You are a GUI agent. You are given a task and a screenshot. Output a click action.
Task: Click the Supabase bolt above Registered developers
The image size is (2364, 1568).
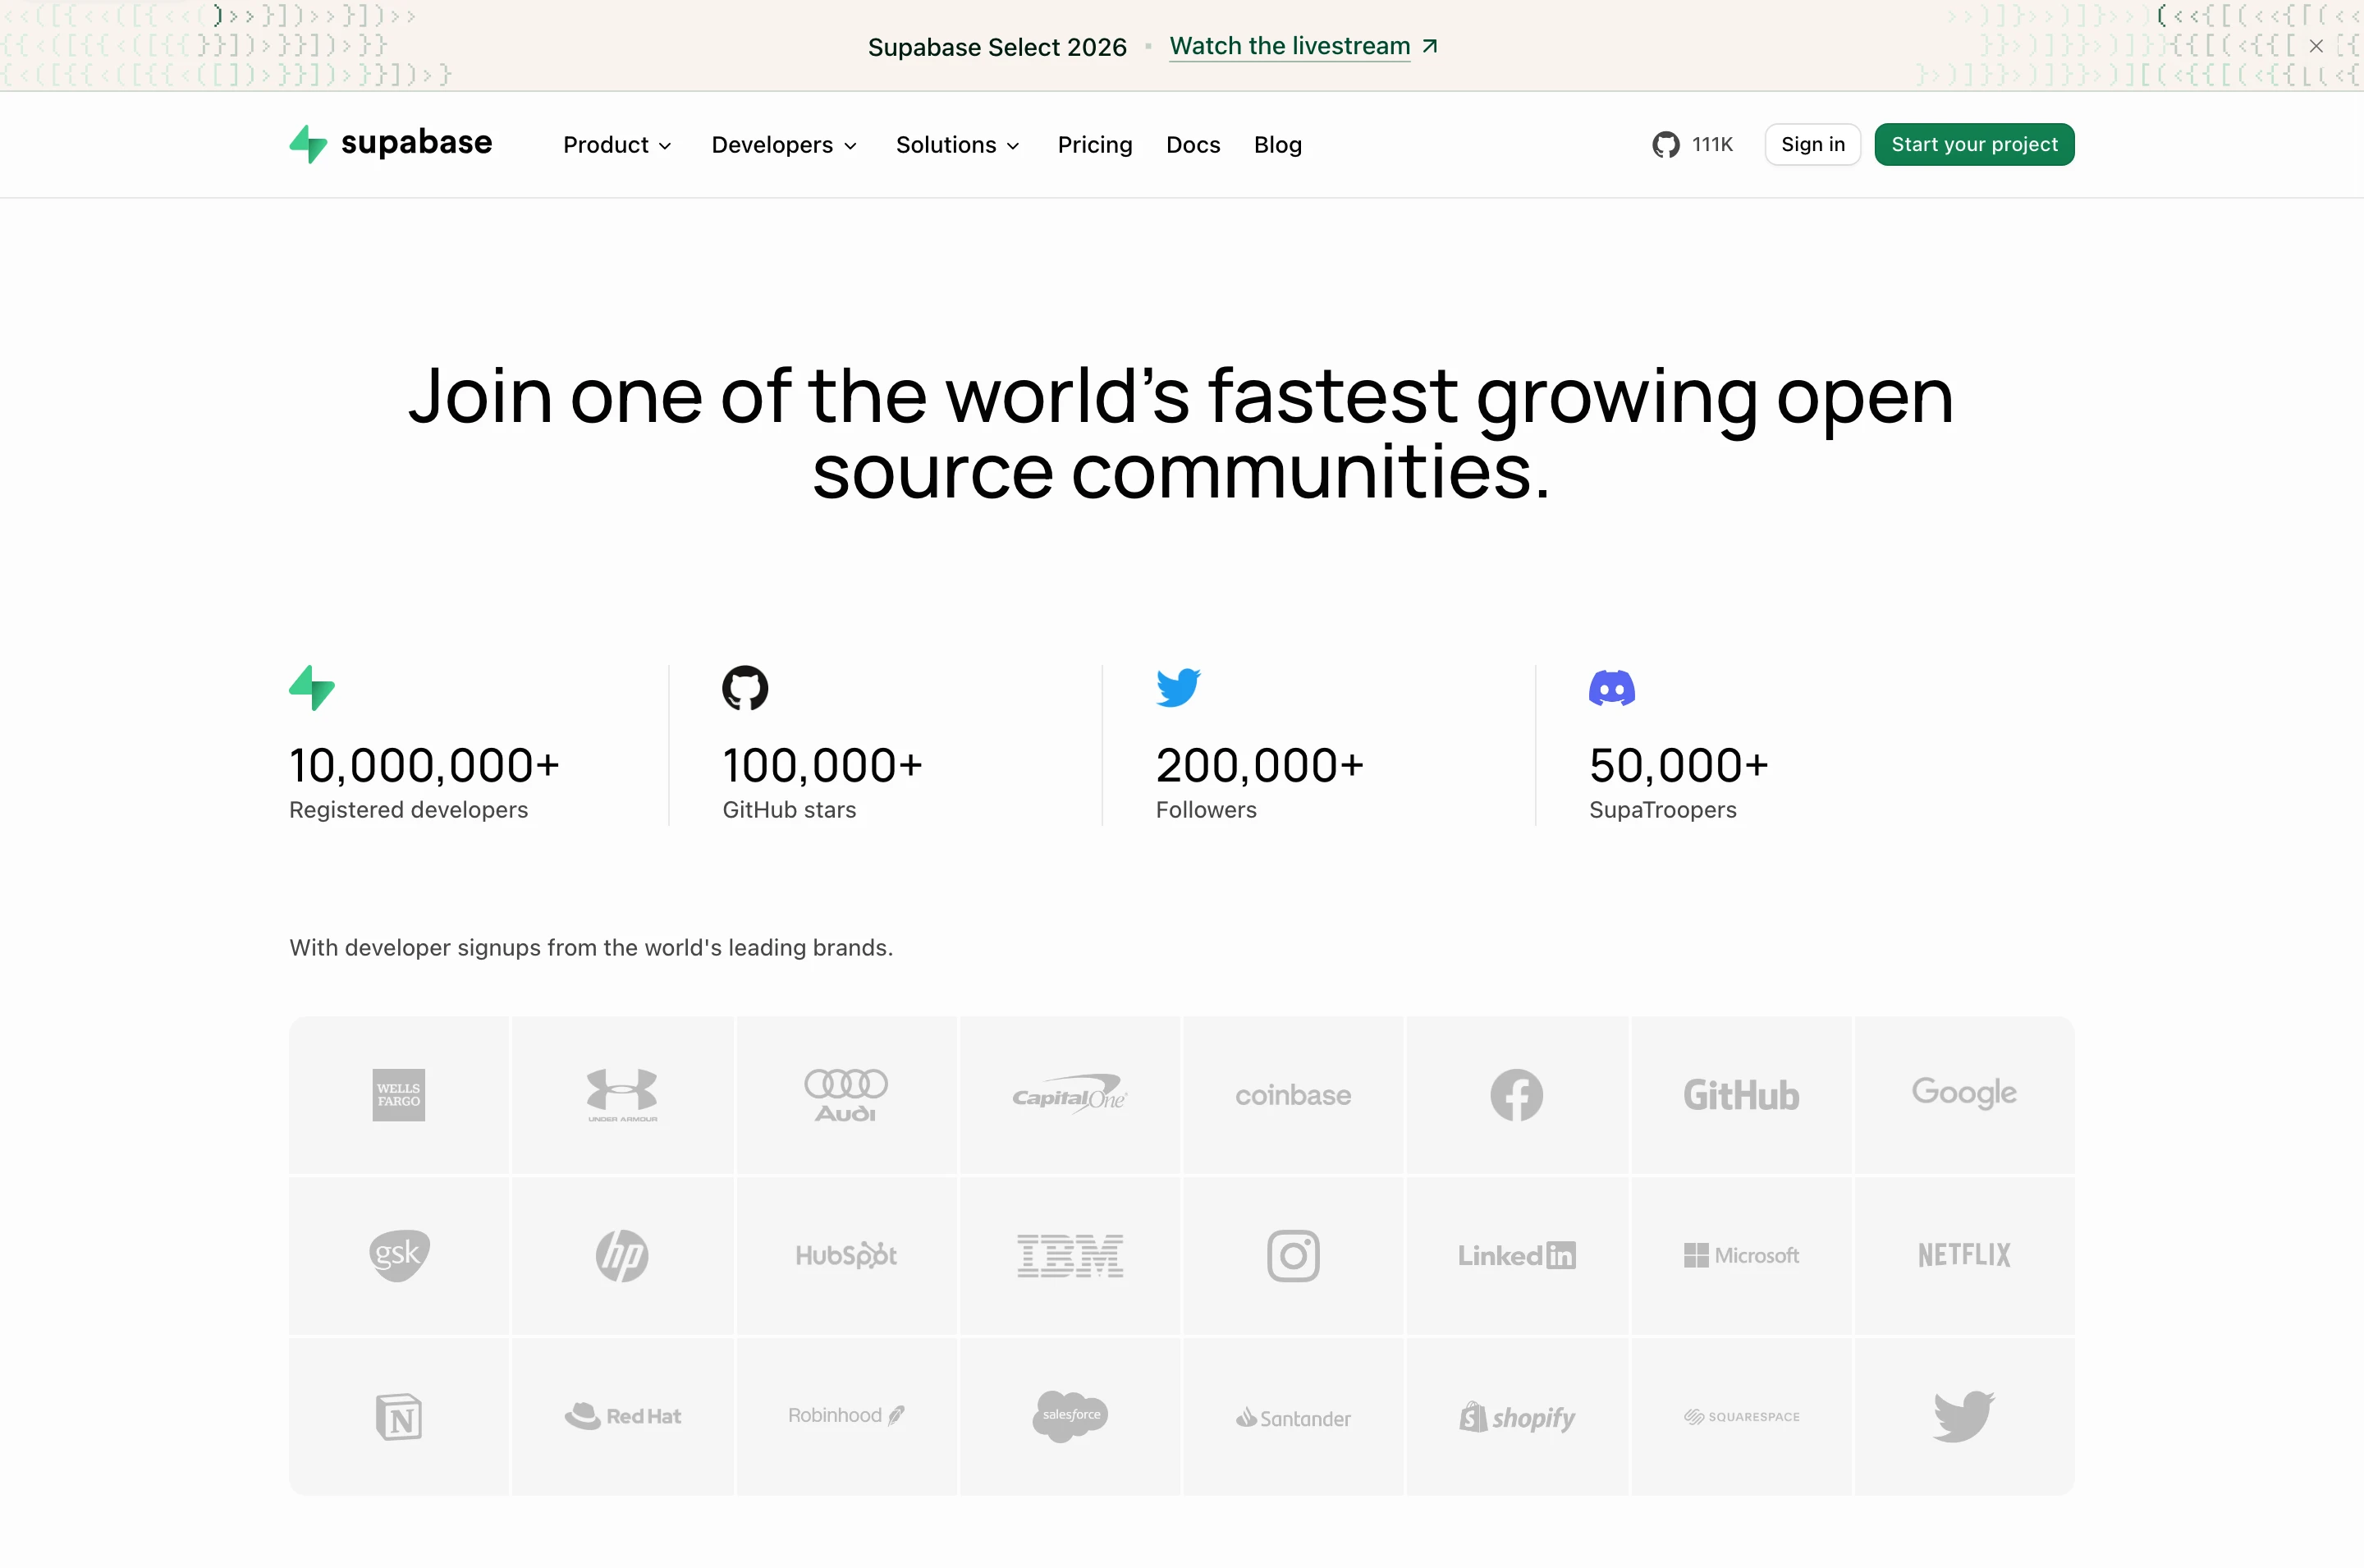coord(312,687)
